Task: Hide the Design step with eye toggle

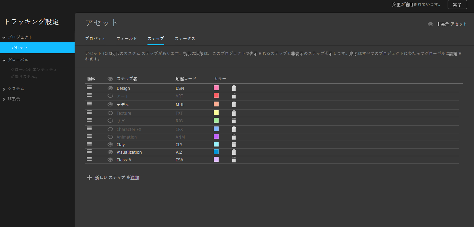Action: [110, 88]
